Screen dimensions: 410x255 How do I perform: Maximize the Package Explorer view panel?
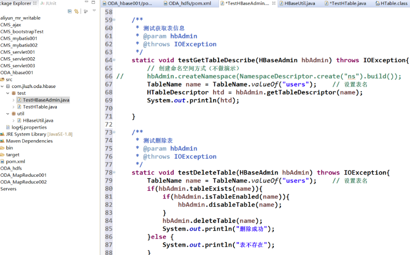click(x=93, y=3)
